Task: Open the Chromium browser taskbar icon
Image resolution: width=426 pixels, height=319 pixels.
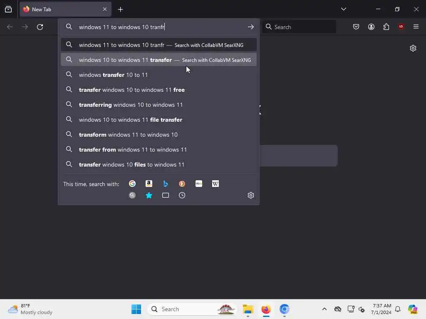Action: [284, 309]
